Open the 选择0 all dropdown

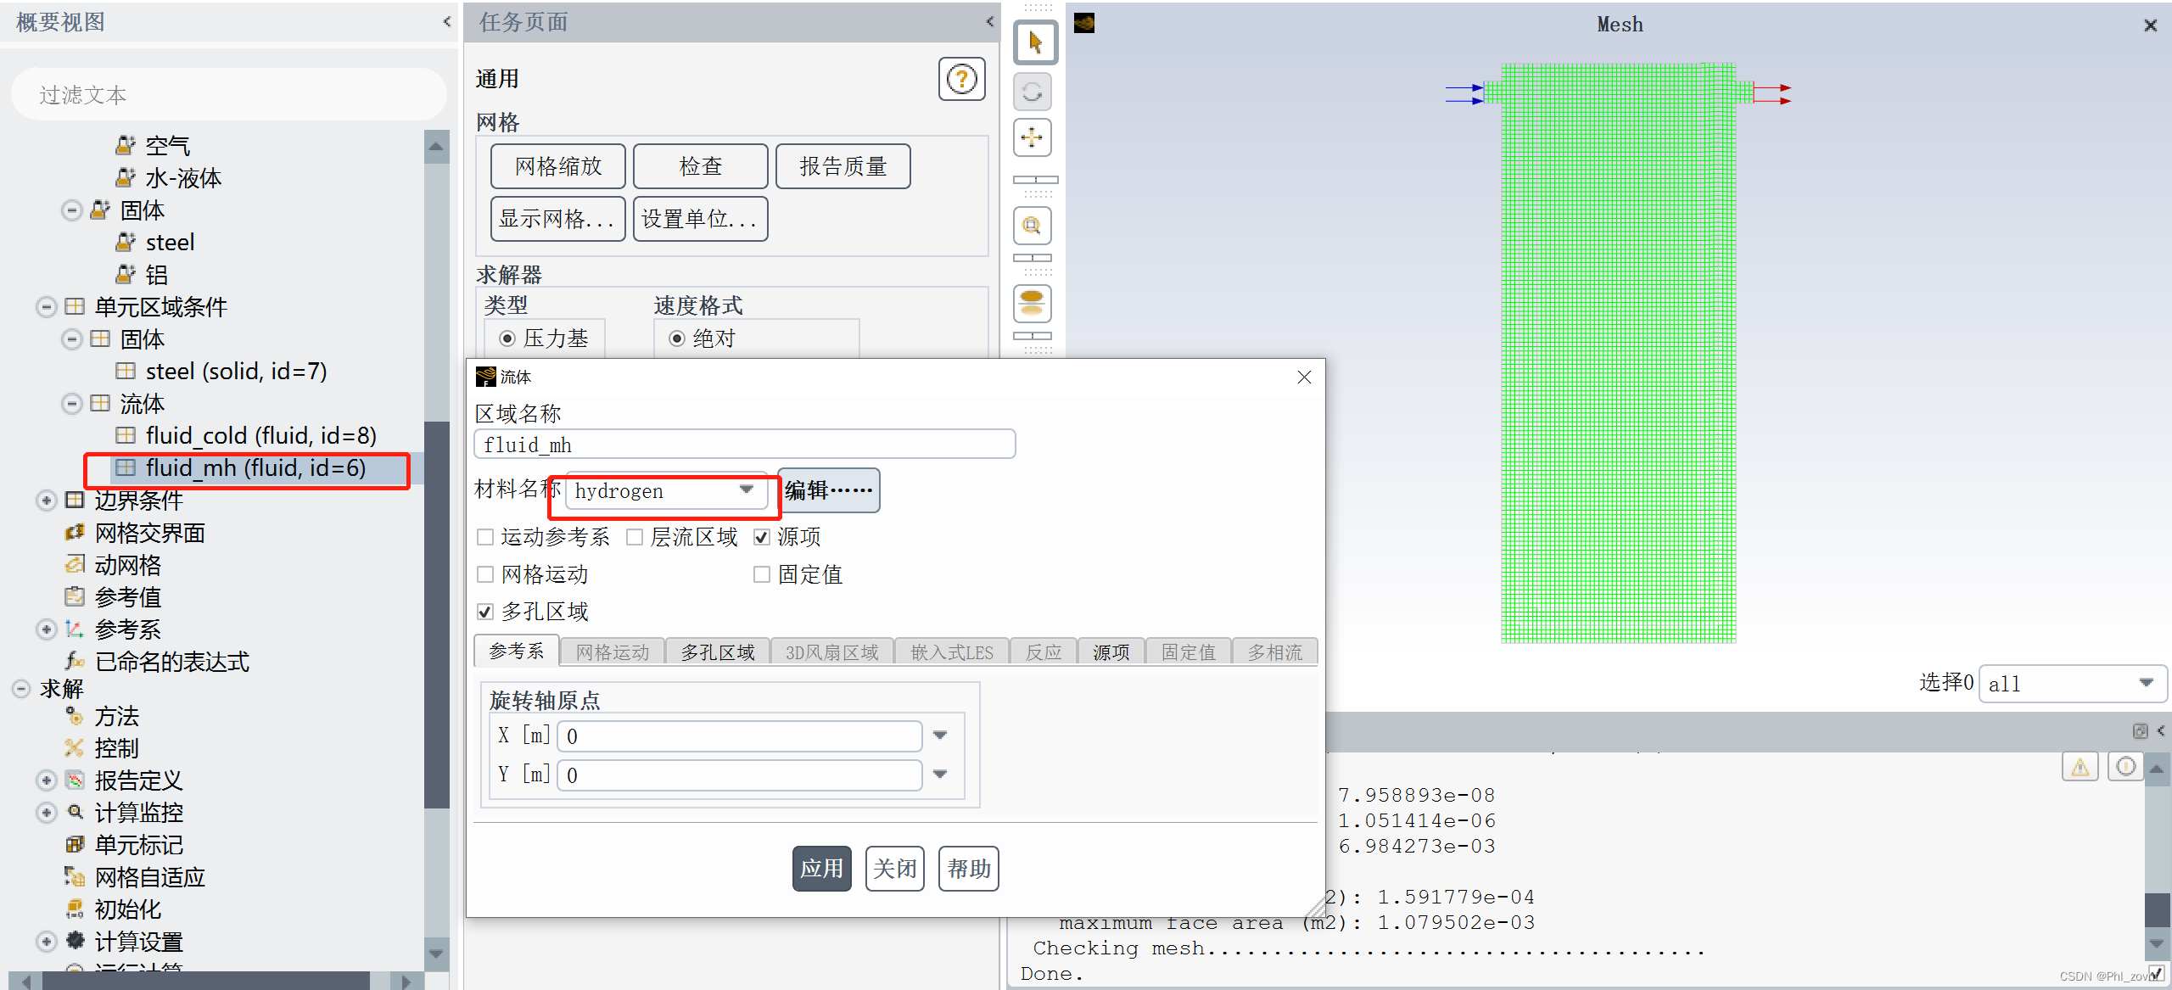[x=2072, y=684]
